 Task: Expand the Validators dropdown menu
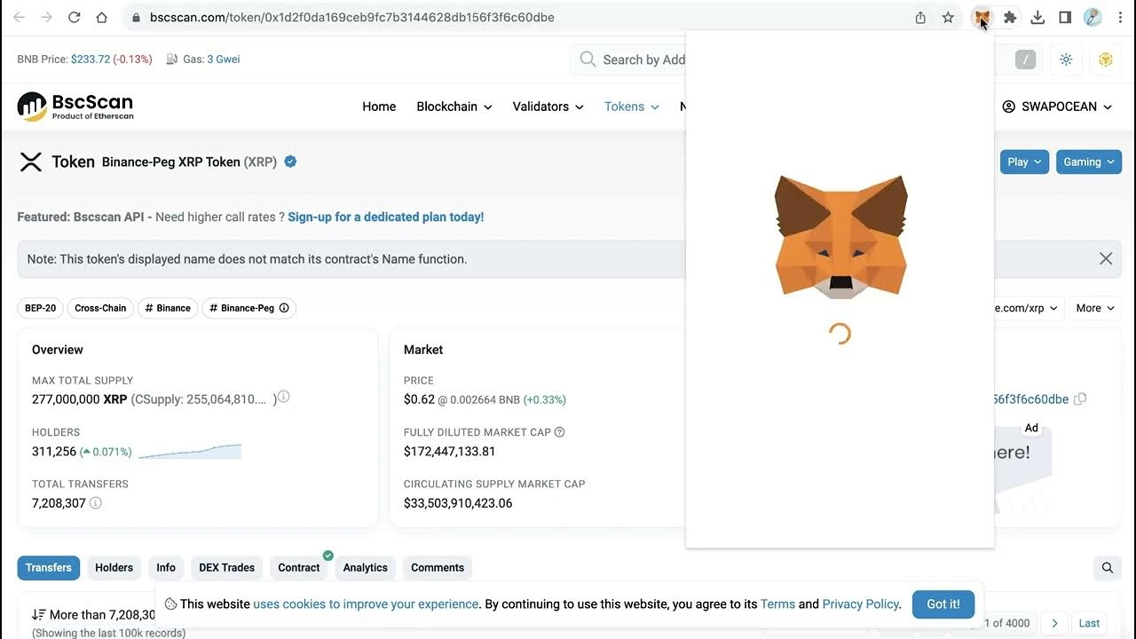point(548,106)
